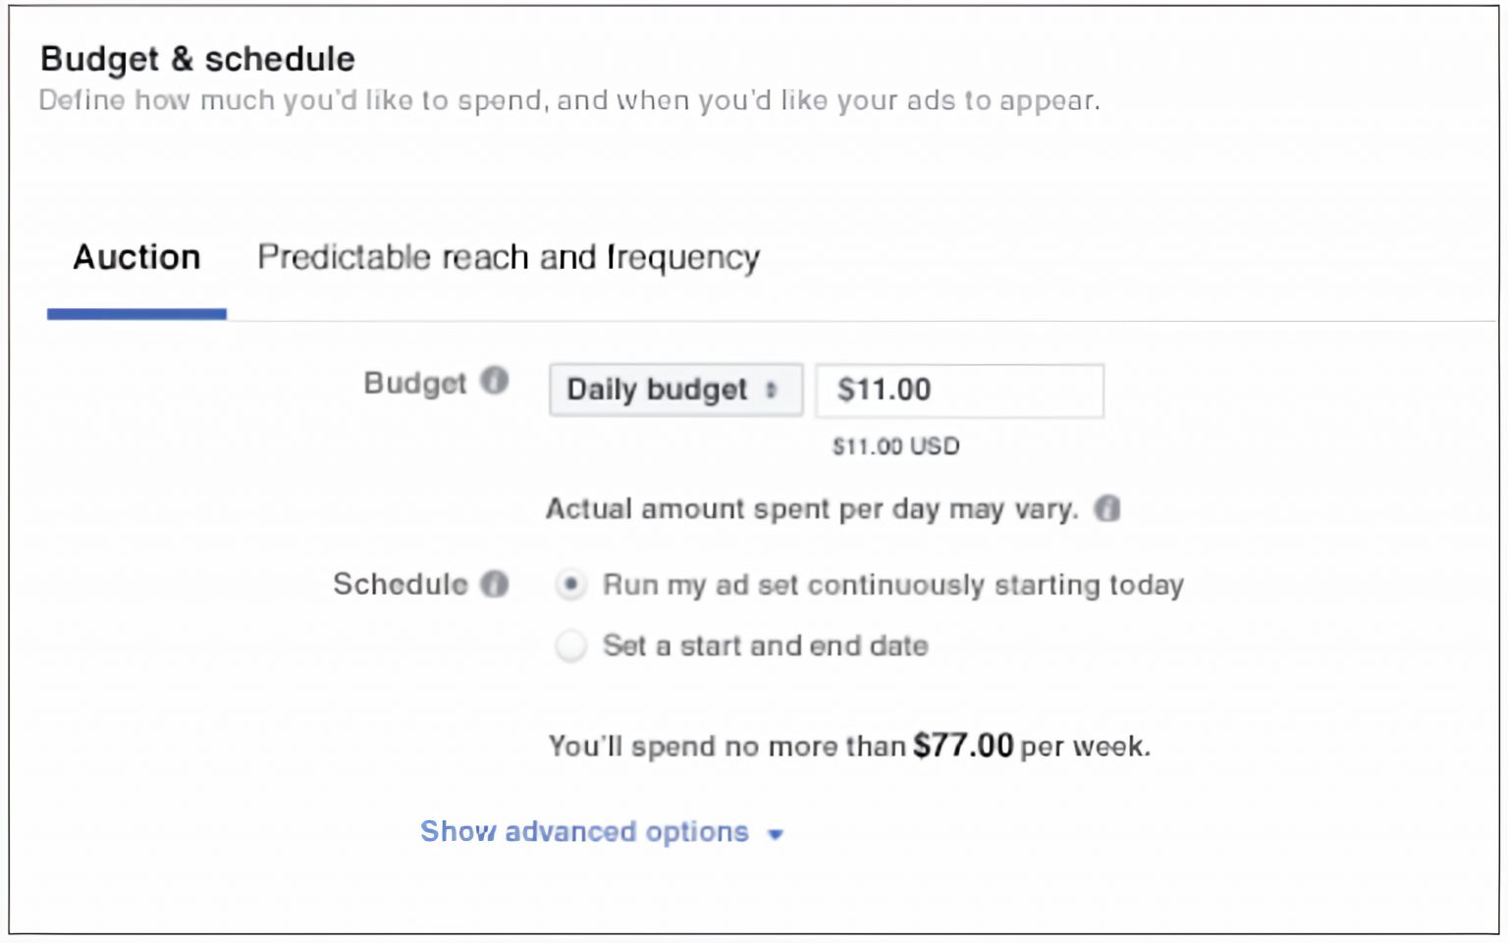Image resolution: width=1508 pixels, height=943 pixels.
Task: Click the 'Budget & schedule' heading
Action: pos(196,59)
